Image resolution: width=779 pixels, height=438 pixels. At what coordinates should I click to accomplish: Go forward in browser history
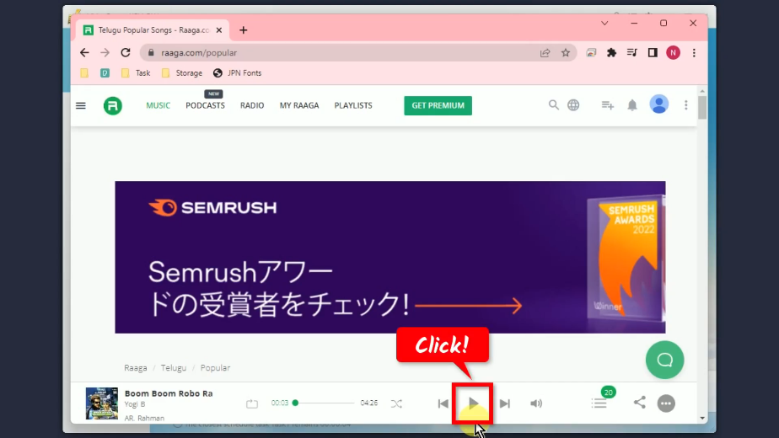pyautogui.click(x=105, y=52)
